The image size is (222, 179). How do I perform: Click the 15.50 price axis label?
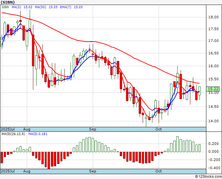pyautogui.click(x=214, y=79)
